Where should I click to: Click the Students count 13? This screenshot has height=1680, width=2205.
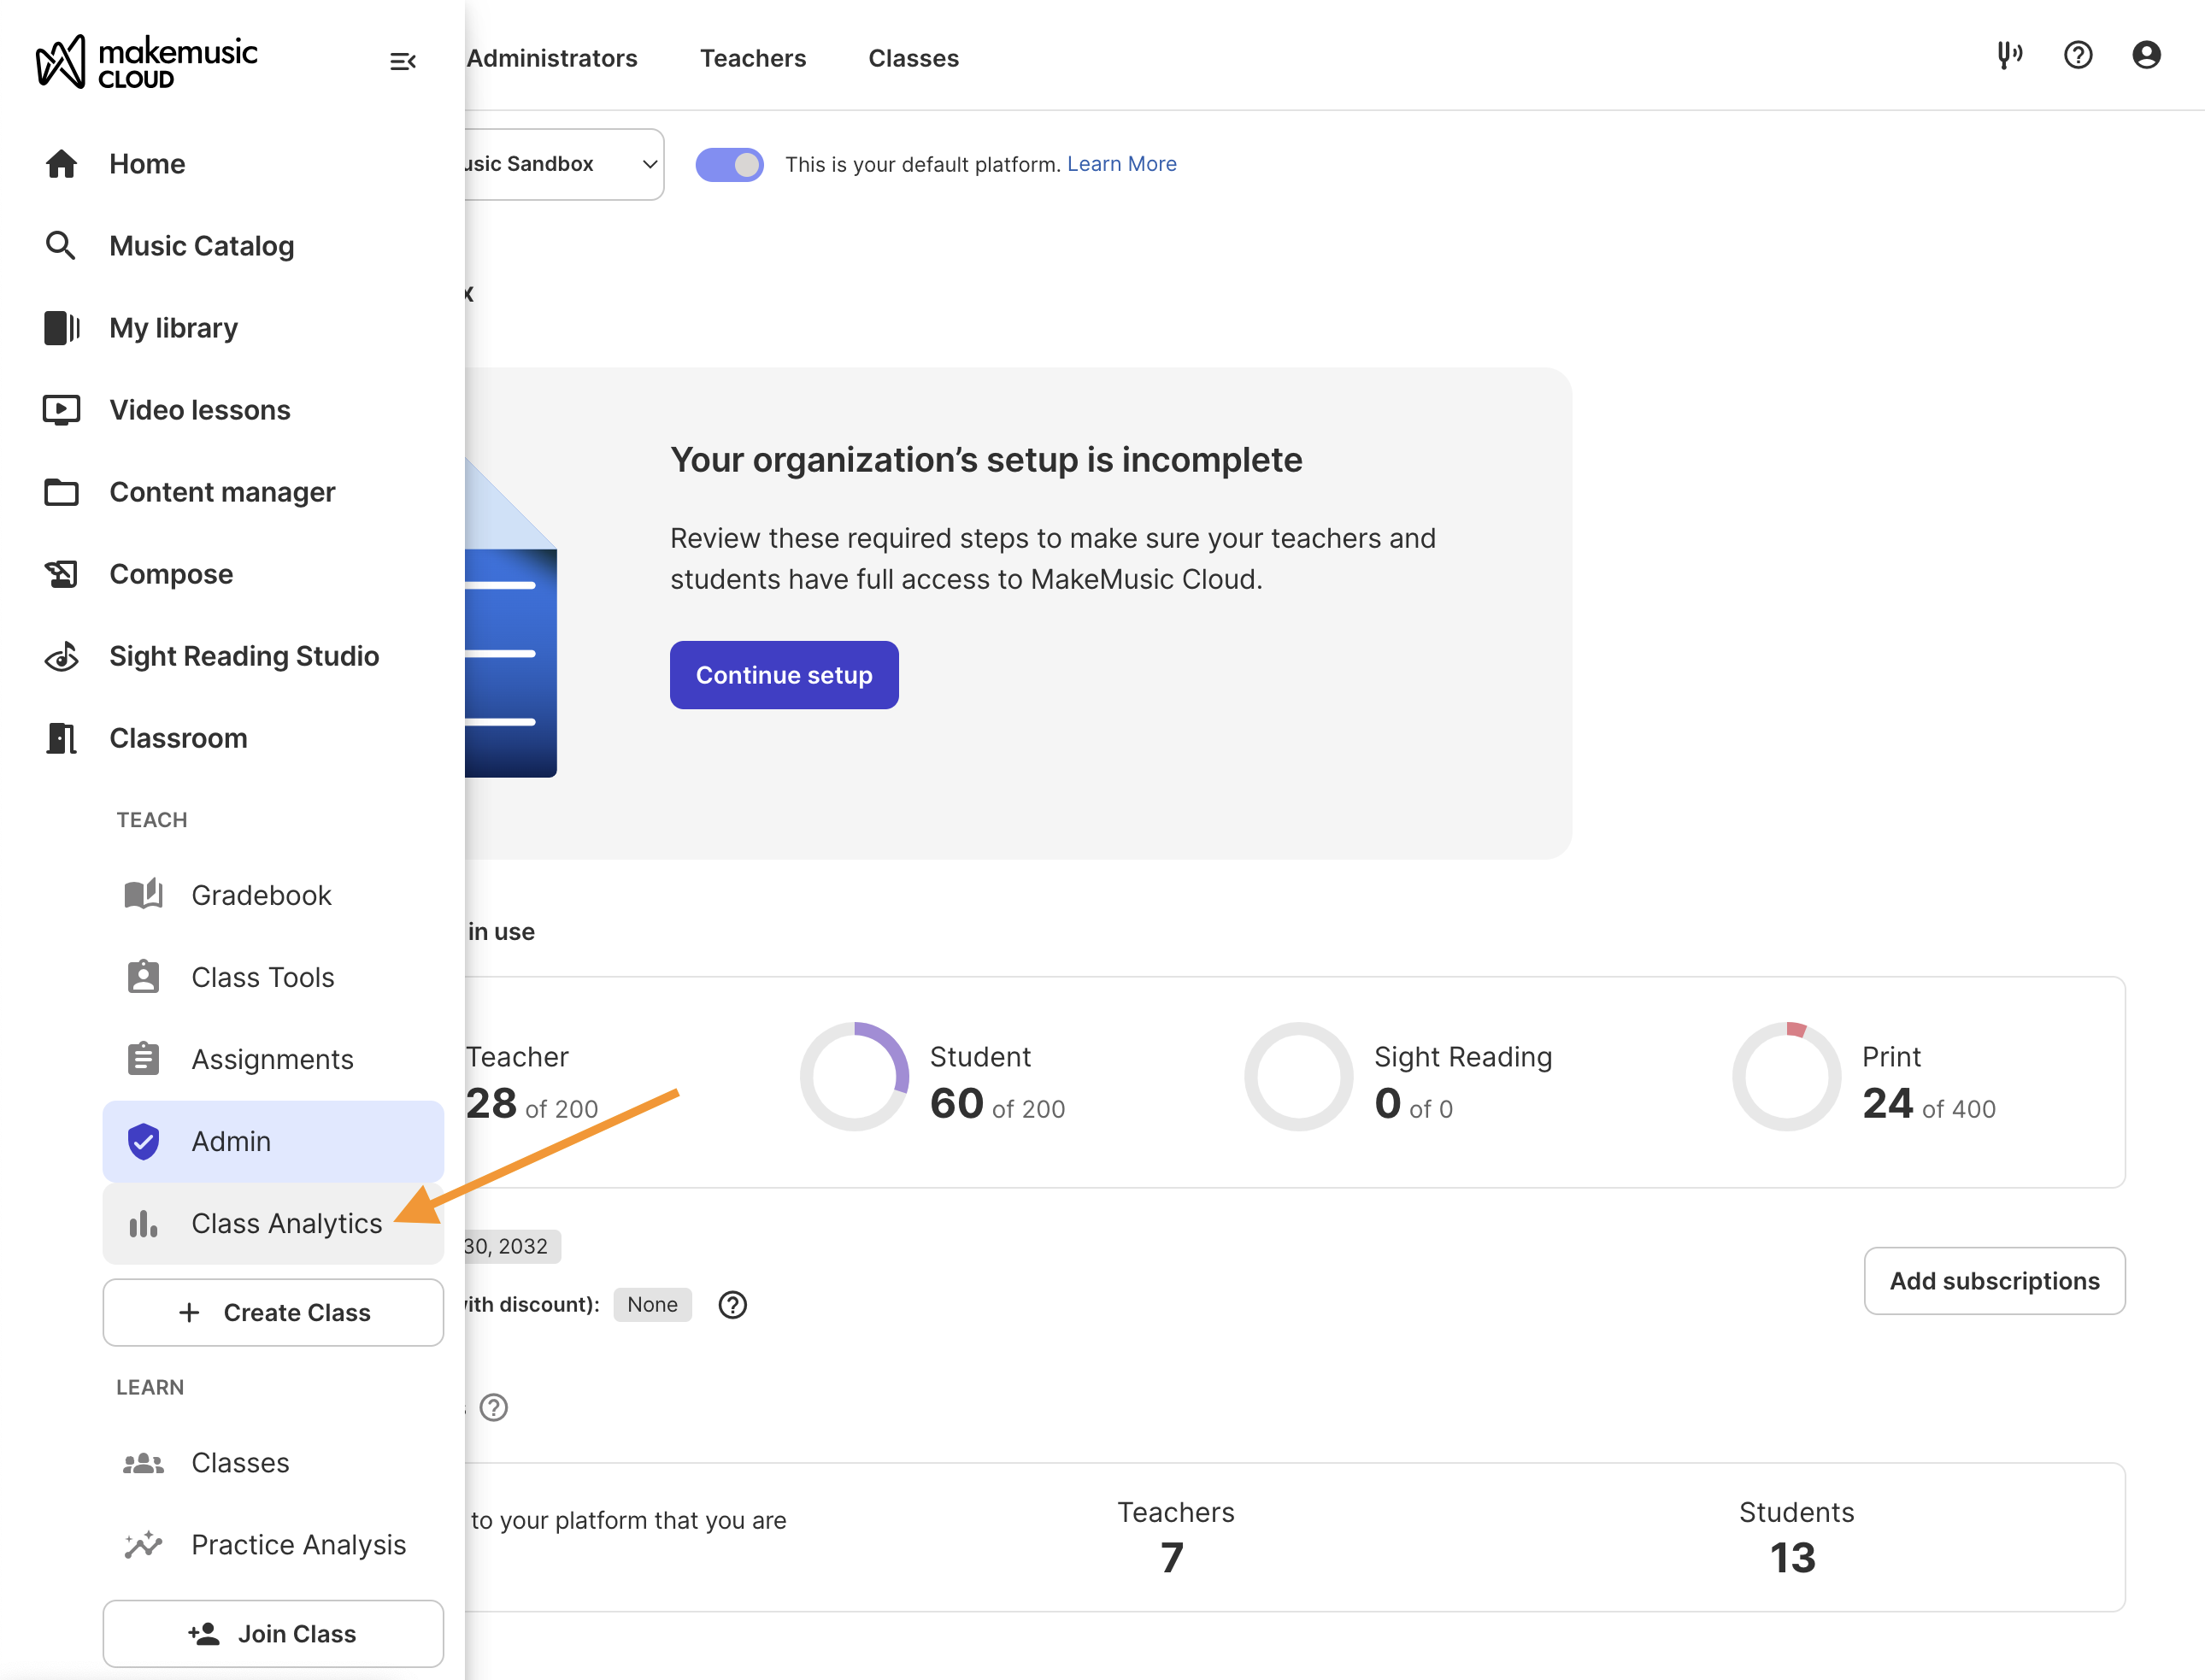pyautogui.click(x=1793, y=1558)
